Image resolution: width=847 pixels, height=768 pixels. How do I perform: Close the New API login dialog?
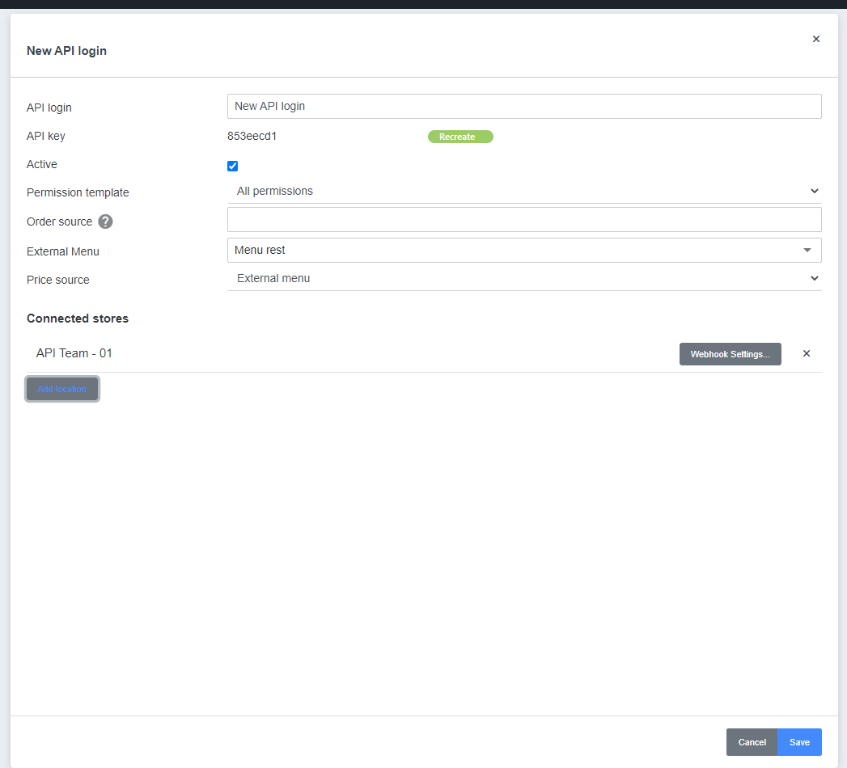pyautogui.click(x=815, y=39)
